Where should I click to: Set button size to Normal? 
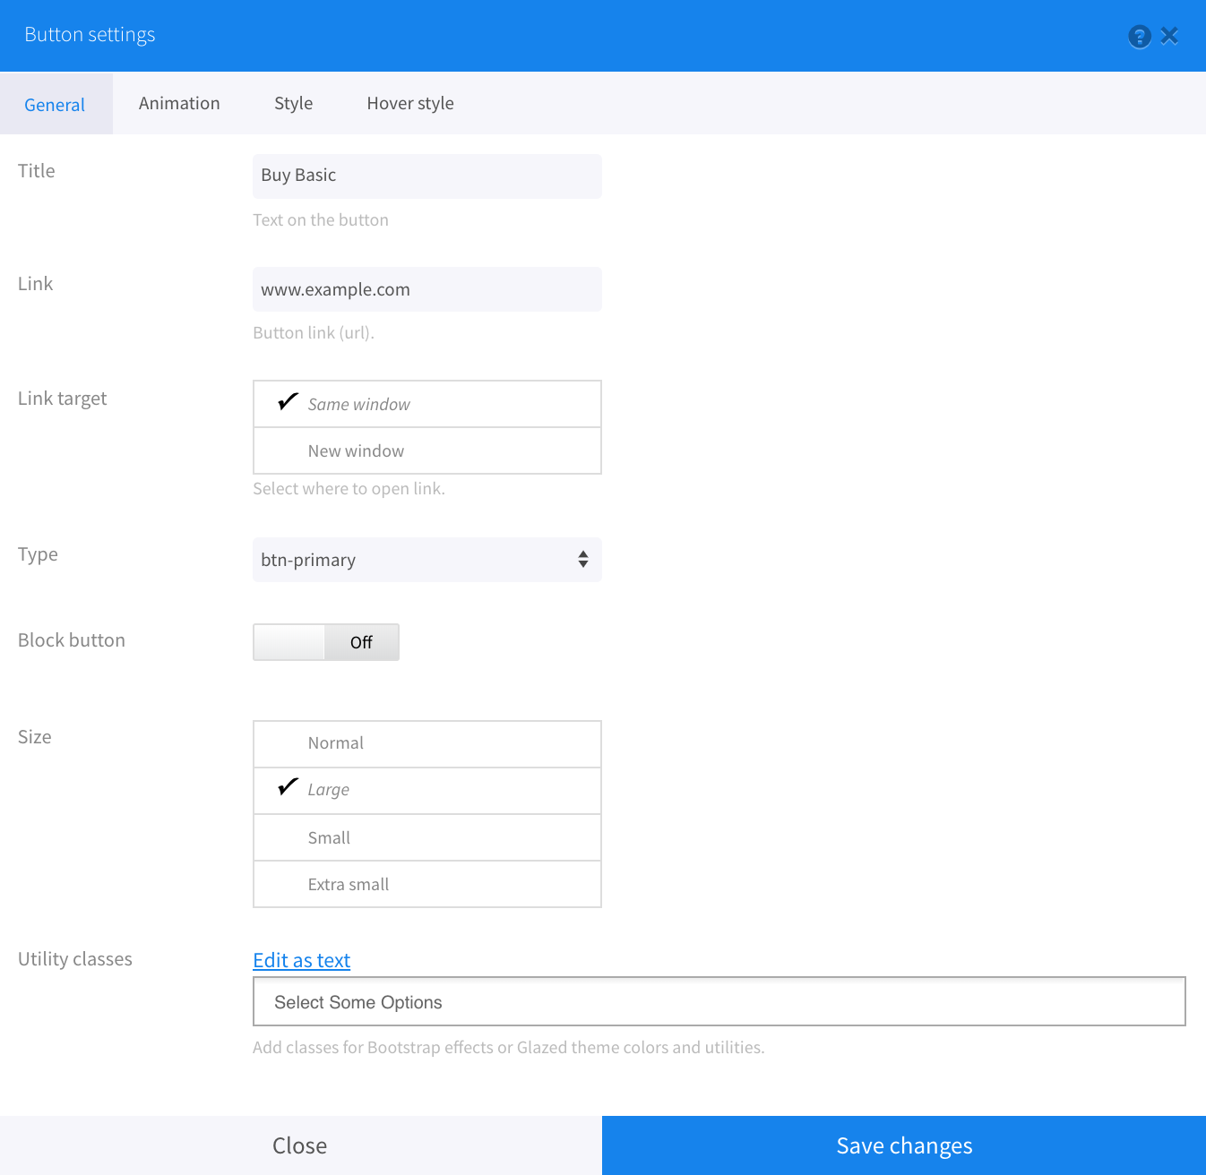426,743
